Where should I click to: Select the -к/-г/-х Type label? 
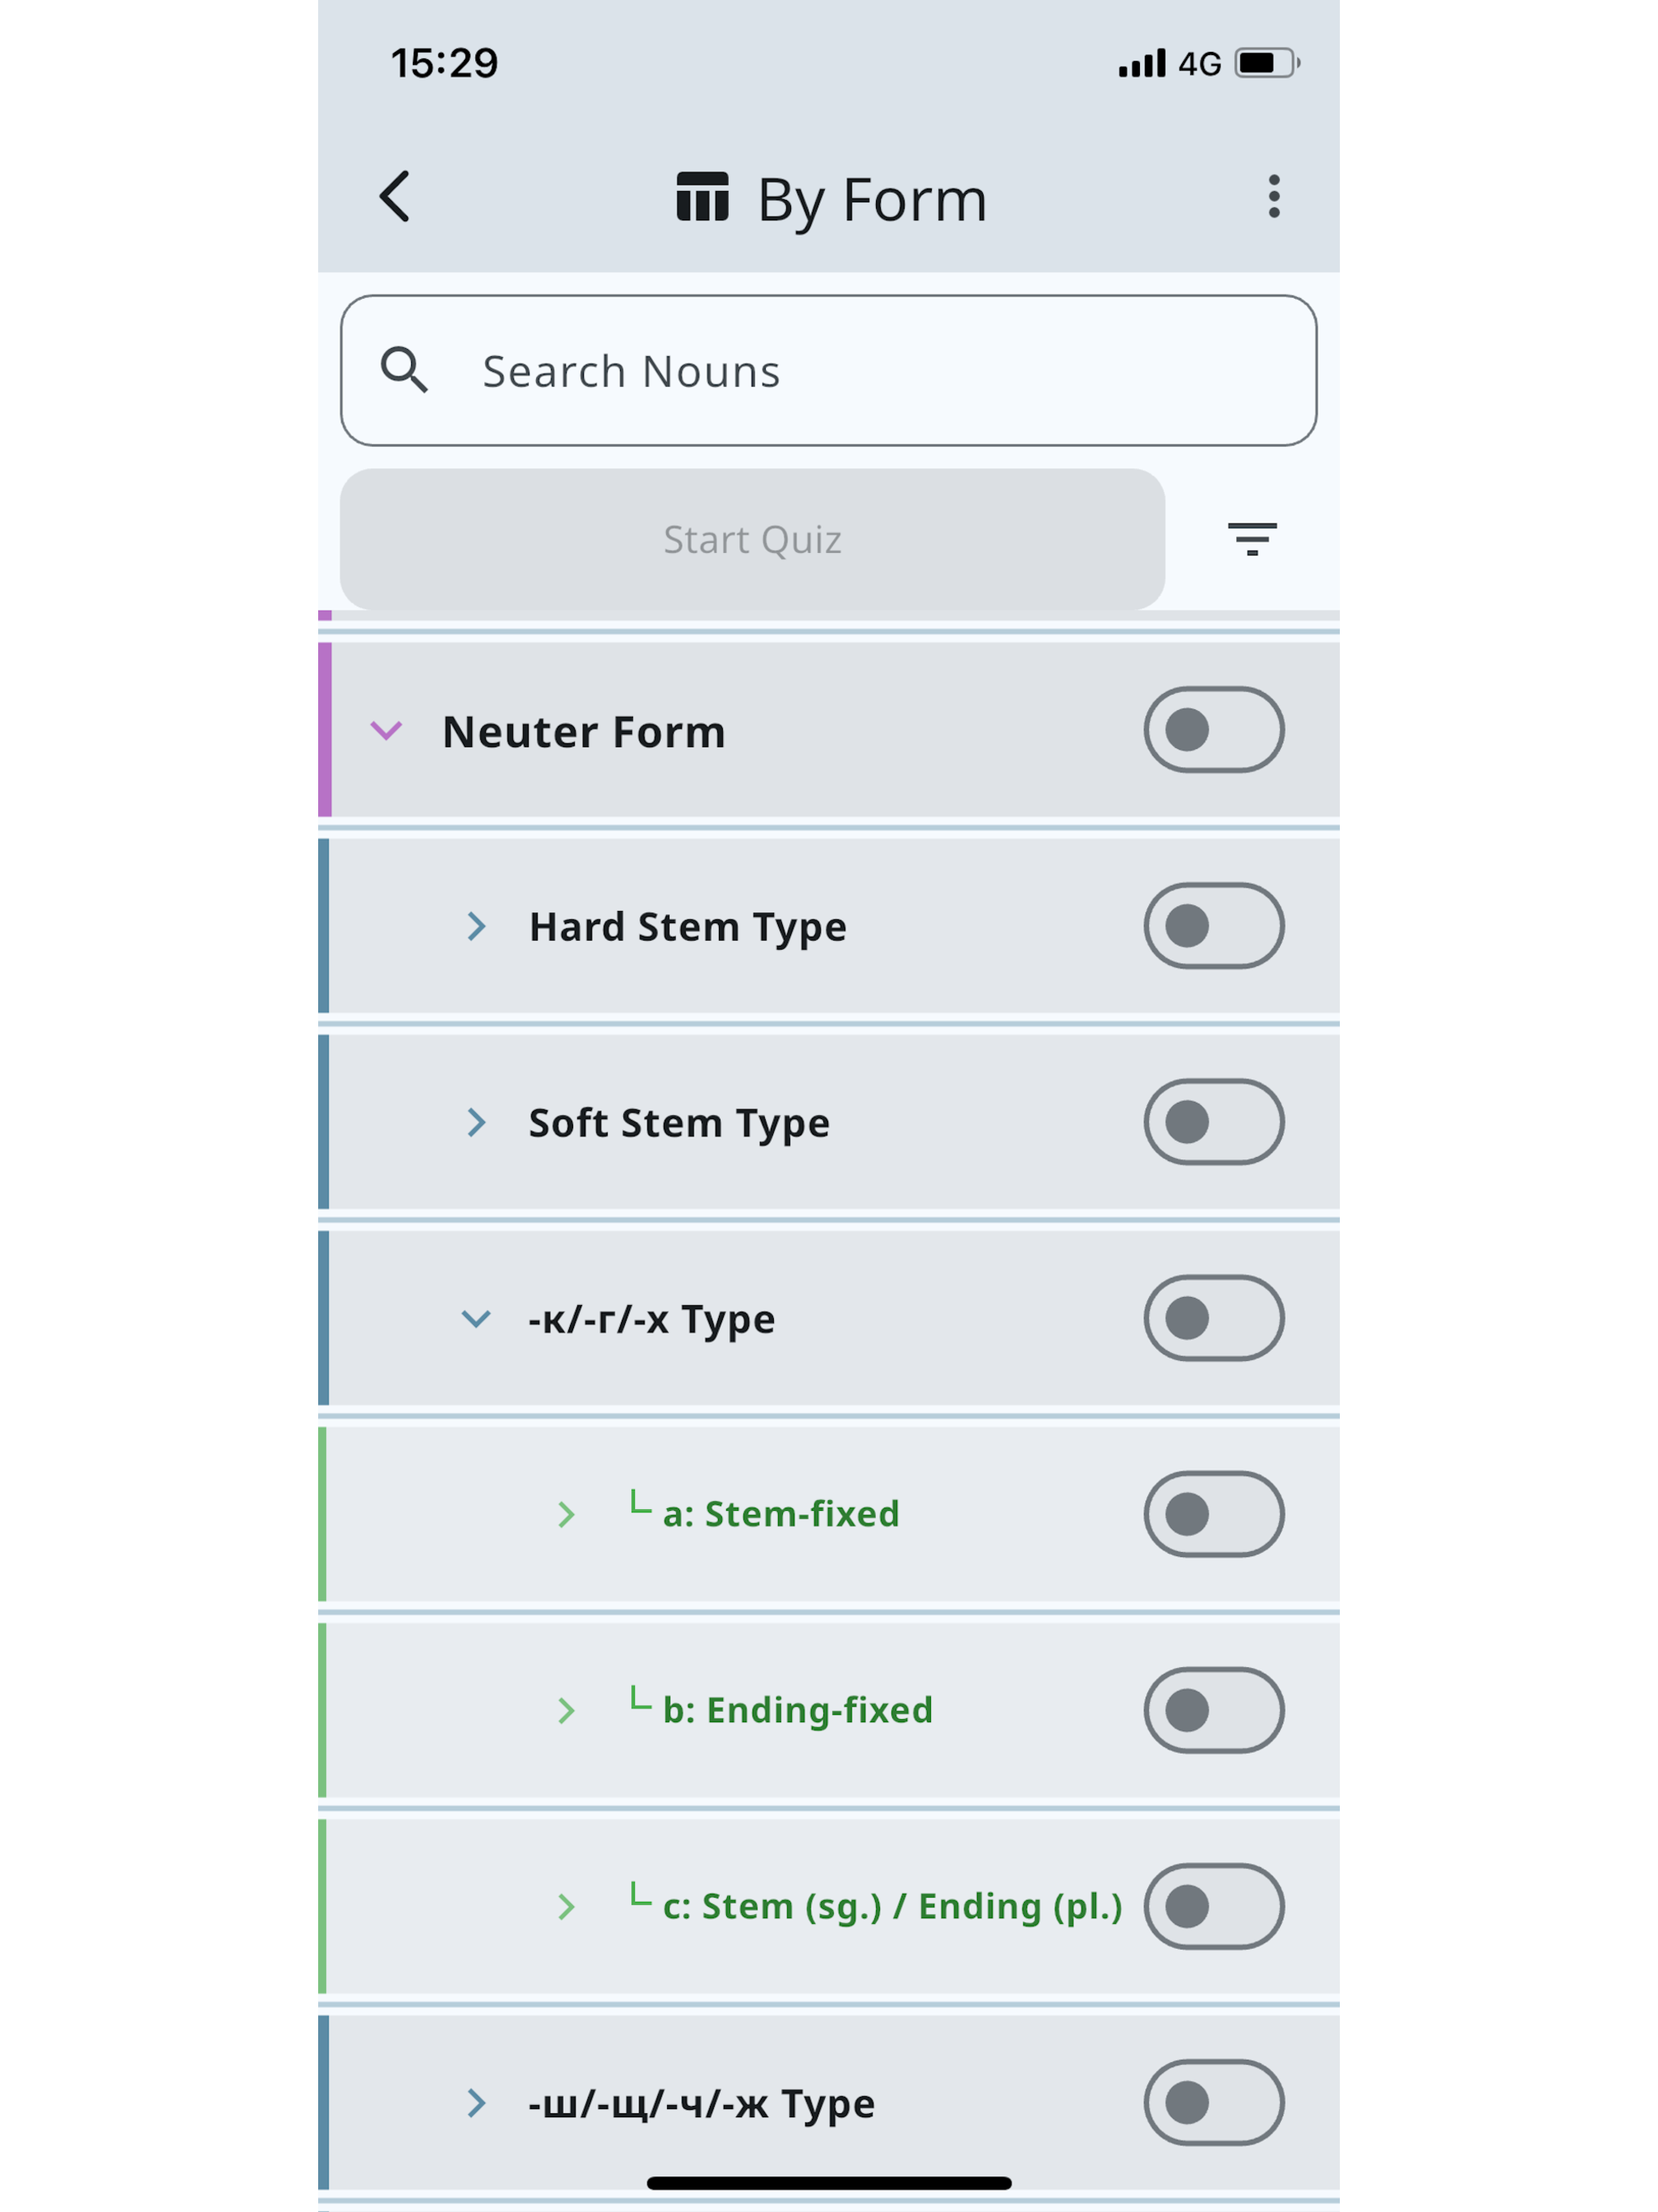point(652,1319)
